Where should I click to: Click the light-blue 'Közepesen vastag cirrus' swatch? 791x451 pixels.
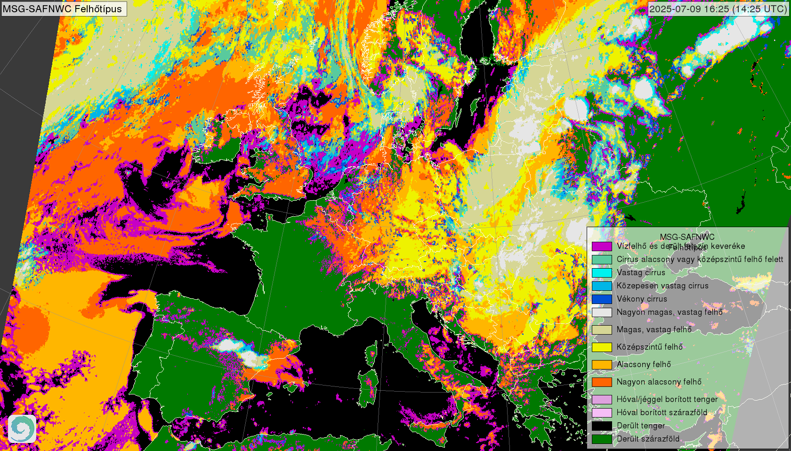[x=602, y=286]
